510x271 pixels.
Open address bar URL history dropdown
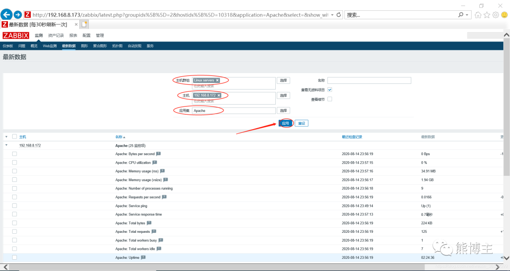pos(332,15)
